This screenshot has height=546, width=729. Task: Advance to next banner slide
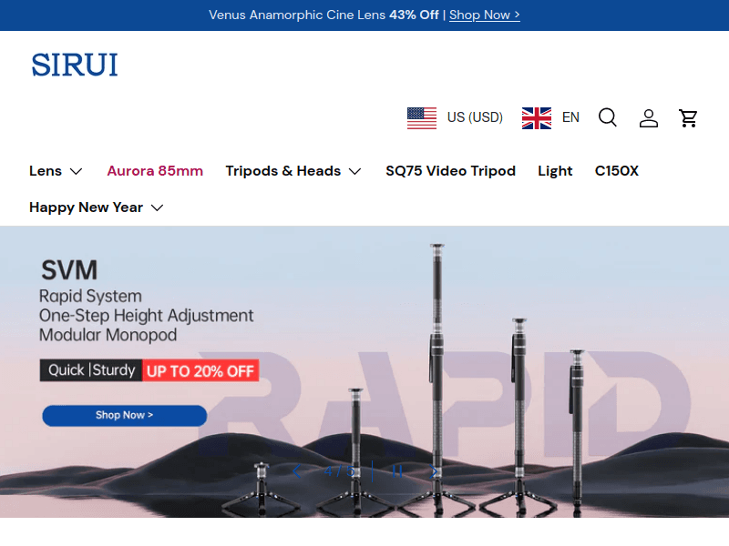click(x=435, y=471)
